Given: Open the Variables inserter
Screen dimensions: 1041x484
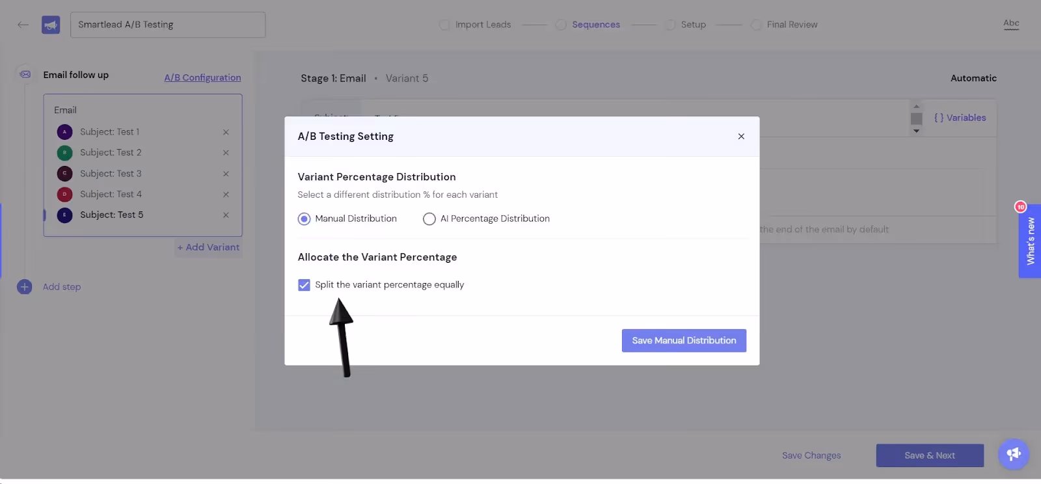Looking at the screenshot, I should point(960,118).
